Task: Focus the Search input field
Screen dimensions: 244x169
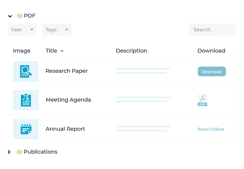Action: click(x=212, y=30)
